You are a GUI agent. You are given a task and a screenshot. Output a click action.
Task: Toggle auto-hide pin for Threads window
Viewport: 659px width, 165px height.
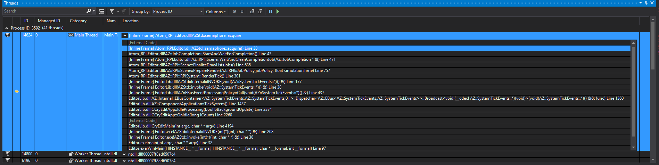(646, 3)
